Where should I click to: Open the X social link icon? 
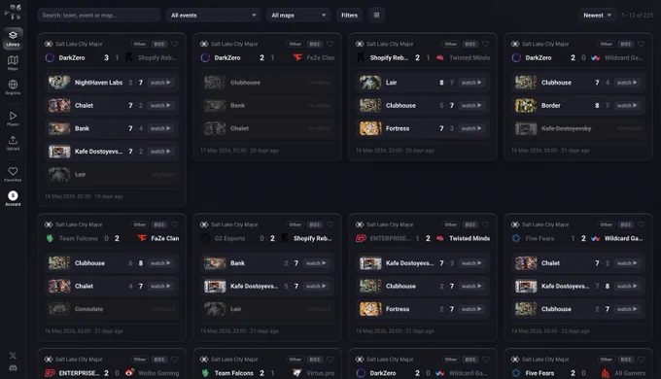click(x=13, y=356)
